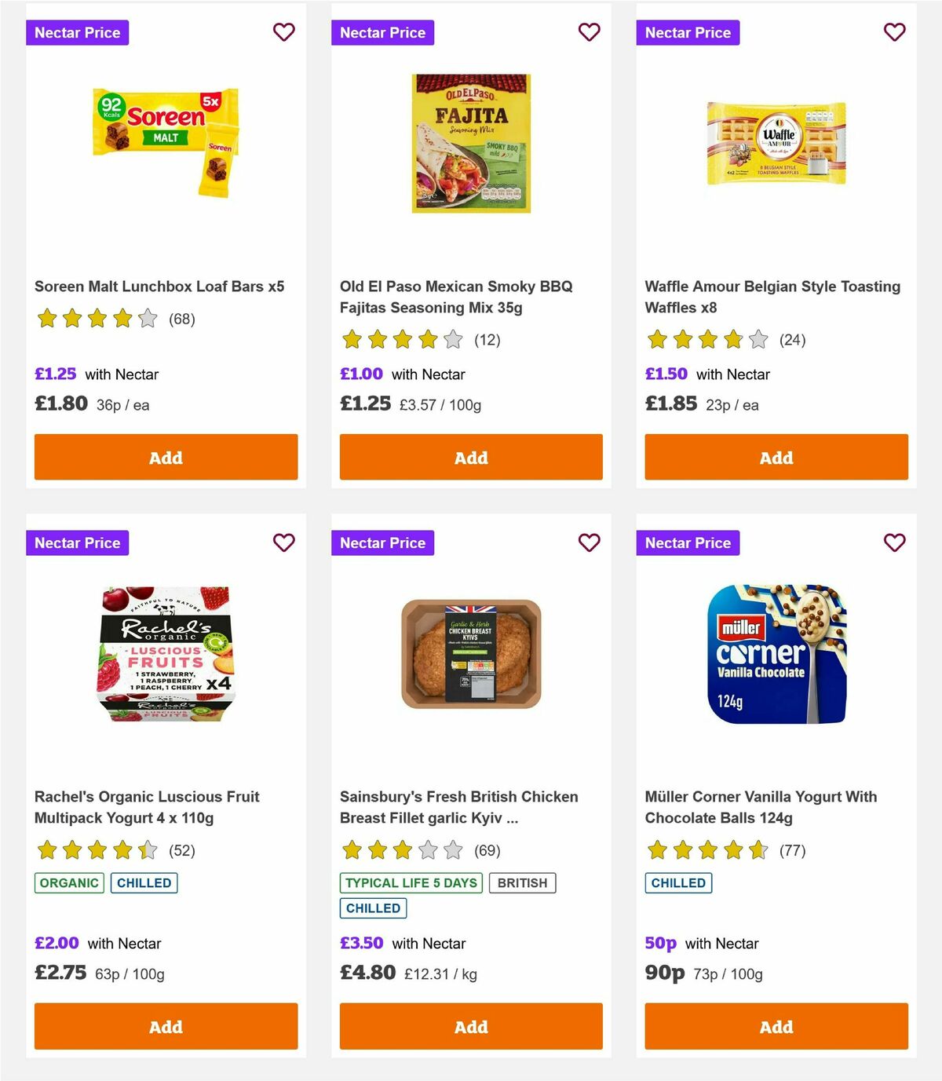
Task: Add the Old El Paso Fajita Seasoning Mix
Action: [470, 457]
